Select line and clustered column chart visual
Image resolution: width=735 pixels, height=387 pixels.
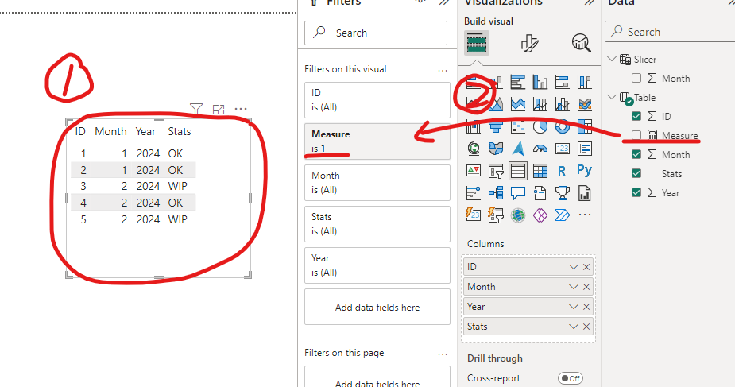562,104
